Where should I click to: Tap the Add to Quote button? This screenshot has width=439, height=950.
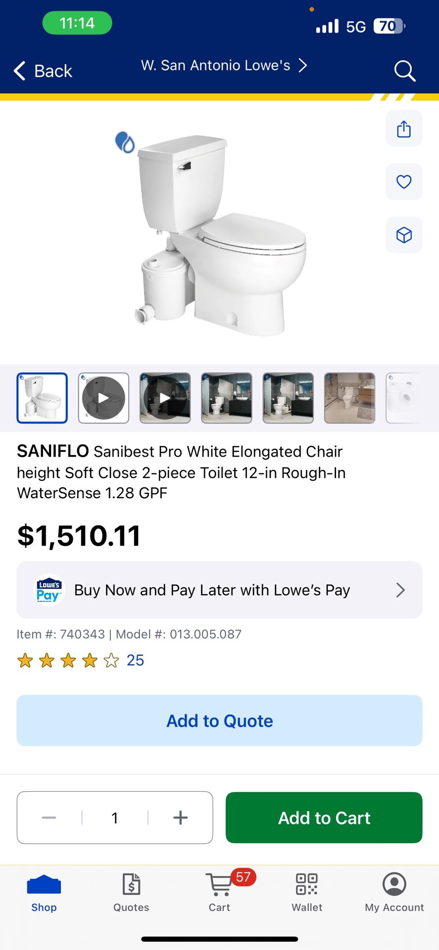tap(219, 720)
